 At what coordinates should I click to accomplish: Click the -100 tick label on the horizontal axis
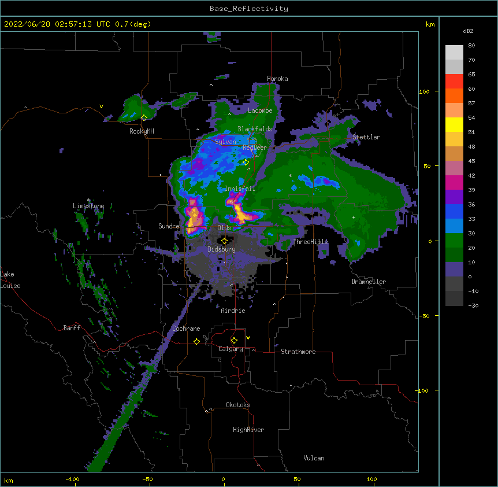click(72, 479)
